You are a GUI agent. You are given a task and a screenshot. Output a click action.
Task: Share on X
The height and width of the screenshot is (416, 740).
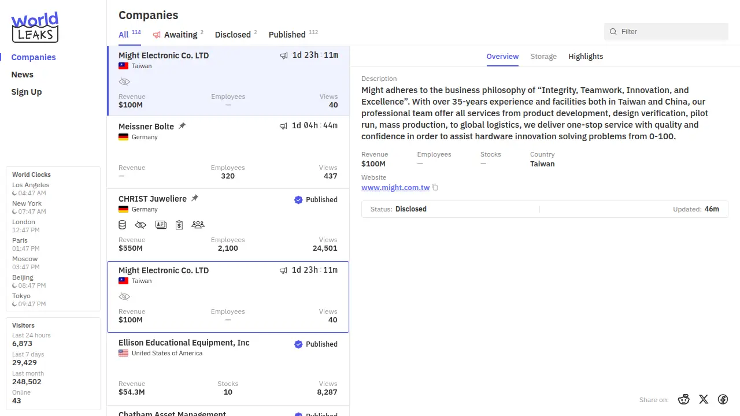pyautogui.click(x=704, y=399)
